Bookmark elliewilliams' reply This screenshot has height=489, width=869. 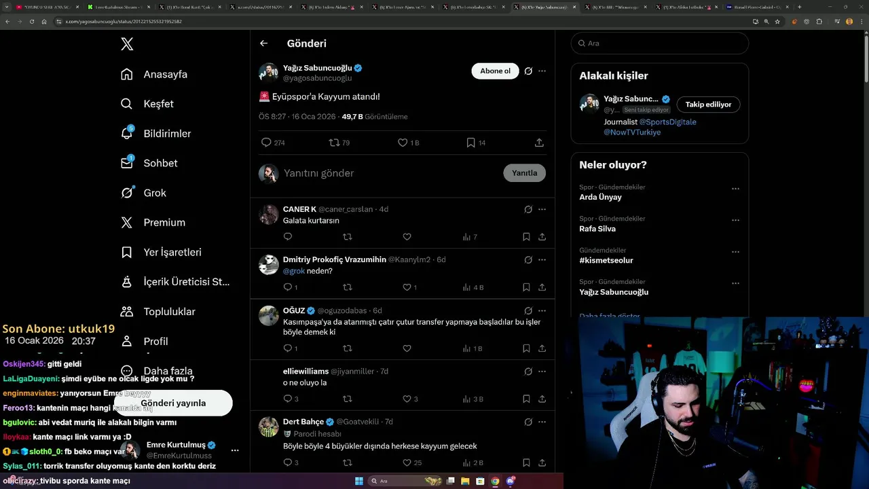(x=526, y=399)
